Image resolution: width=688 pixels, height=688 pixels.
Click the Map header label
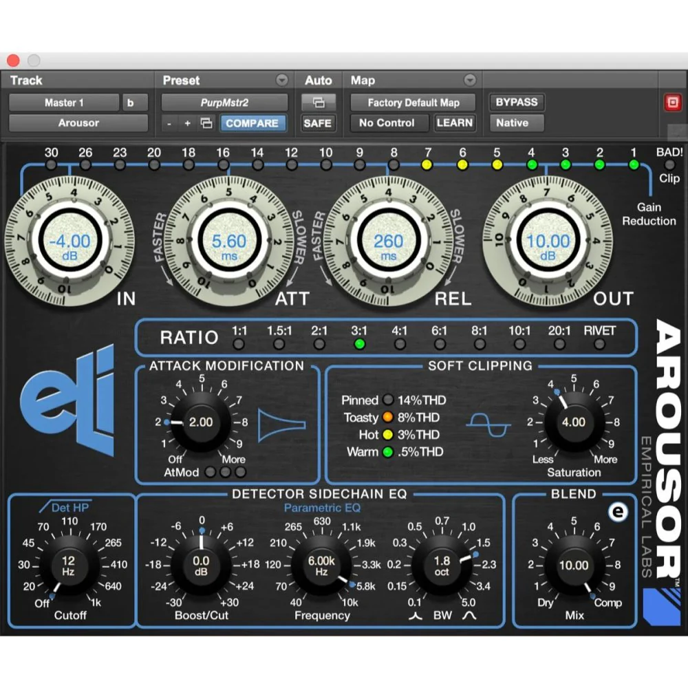(363, 80)
